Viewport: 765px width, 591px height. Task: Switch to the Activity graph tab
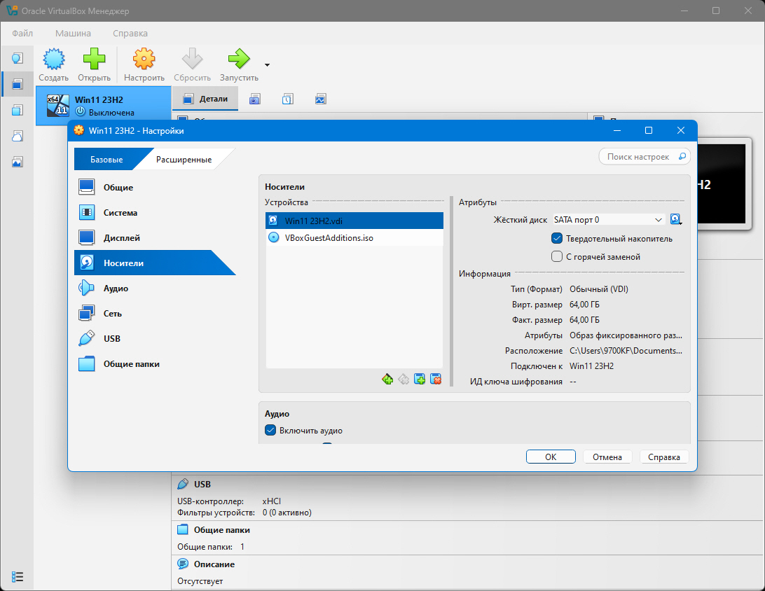tap(321, 99)
